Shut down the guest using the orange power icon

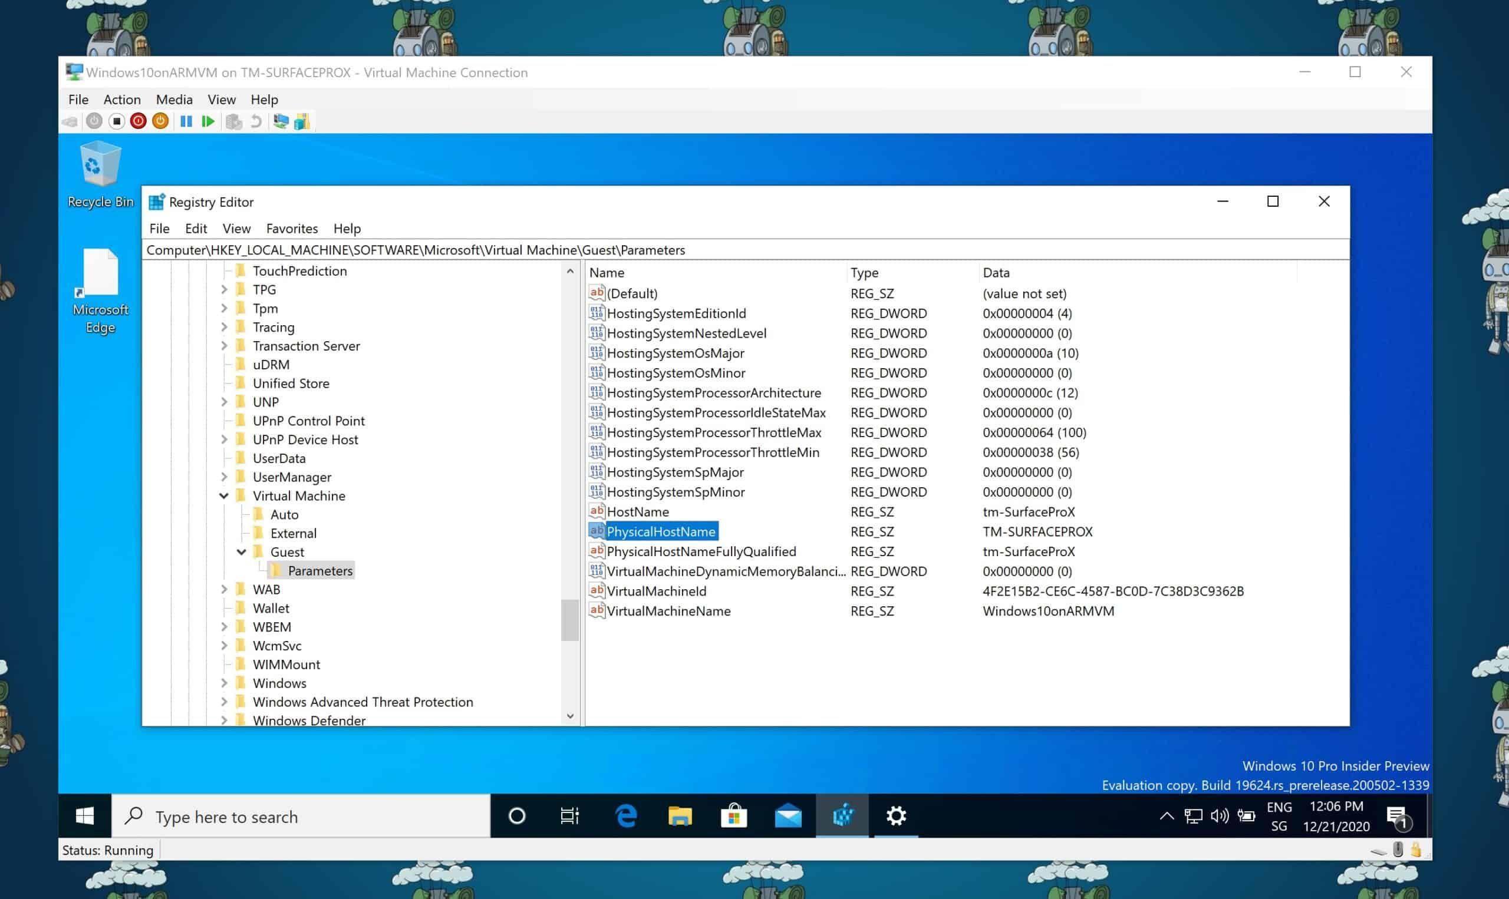tap(159, 121)
